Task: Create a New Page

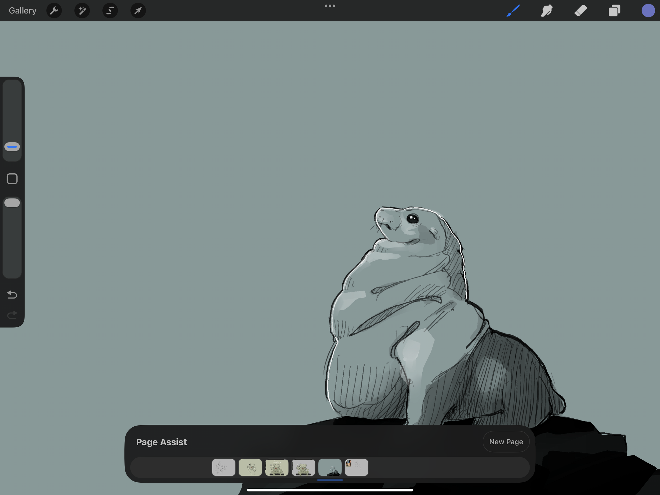Action: tap(506, 442)
